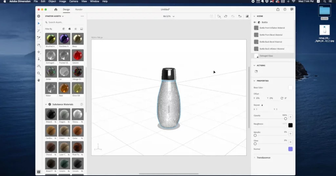Viewport: 336px width, 176px height.
Task: Open the Feedback speech bubble icon
Action: pos(292,9)
